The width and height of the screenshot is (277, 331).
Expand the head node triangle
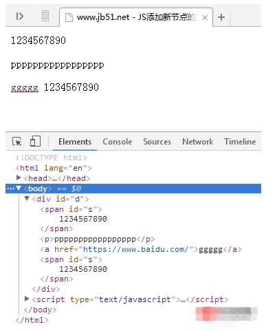(x=19, y=178)
